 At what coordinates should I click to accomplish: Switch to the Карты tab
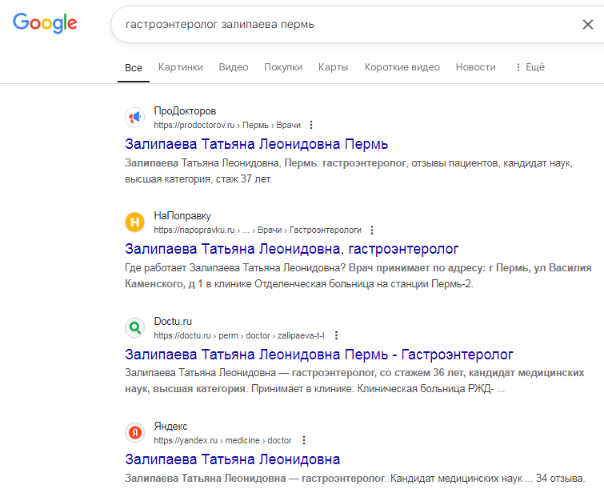click(x=334, y=67)
